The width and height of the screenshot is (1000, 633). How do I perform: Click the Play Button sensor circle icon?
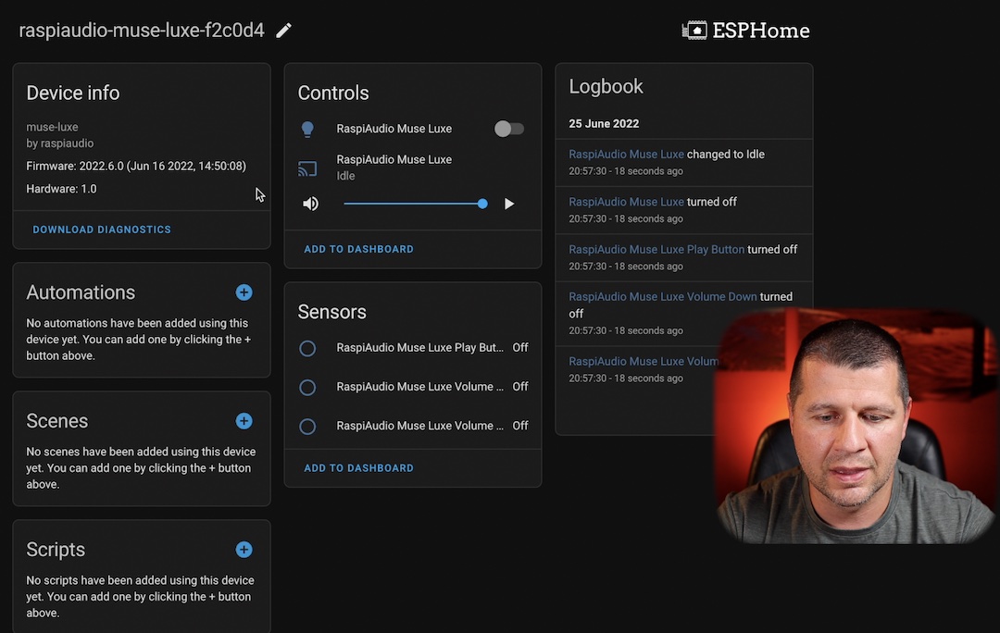tap(307, 349)
